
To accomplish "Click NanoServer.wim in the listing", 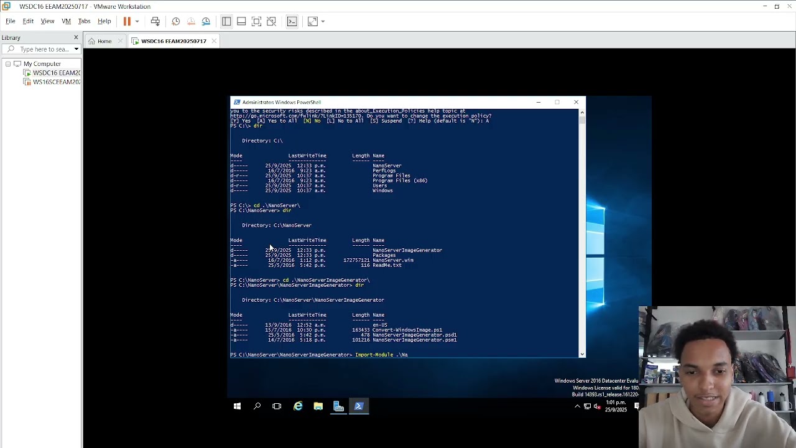I will tap(393, 260).
